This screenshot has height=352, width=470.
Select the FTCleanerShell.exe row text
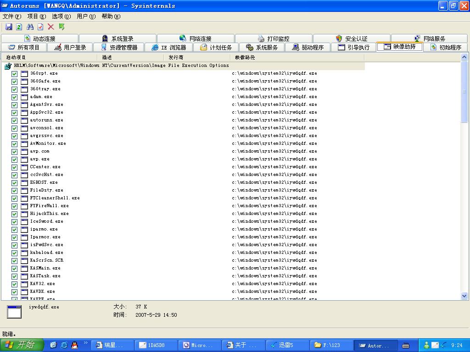[x=55, y=198]
